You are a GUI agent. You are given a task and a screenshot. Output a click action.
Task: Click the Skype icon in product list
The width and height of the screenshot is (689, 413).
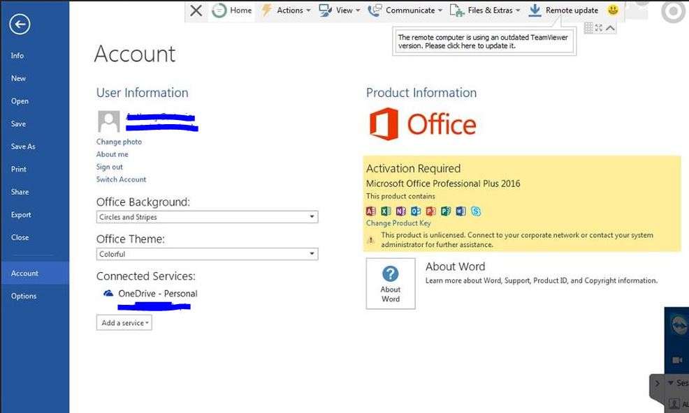475,211
